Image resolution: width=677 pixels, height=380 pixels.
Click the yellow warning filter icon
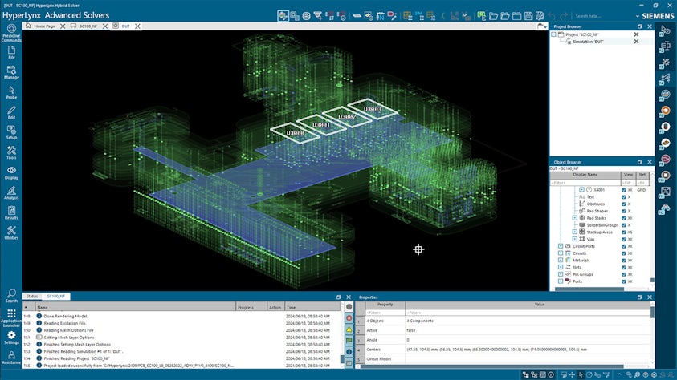[349, 329]
